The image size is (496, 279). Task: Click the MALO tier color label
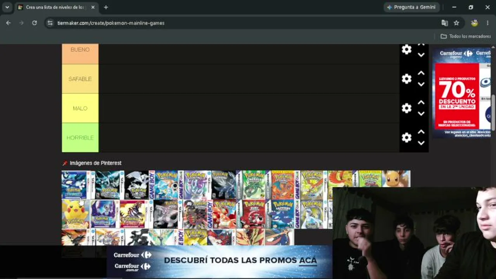[80, 108]
